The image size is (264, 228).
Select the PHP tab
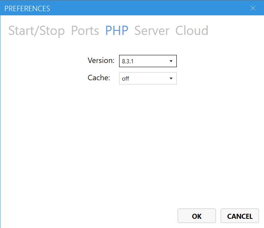tap(117, 31)
